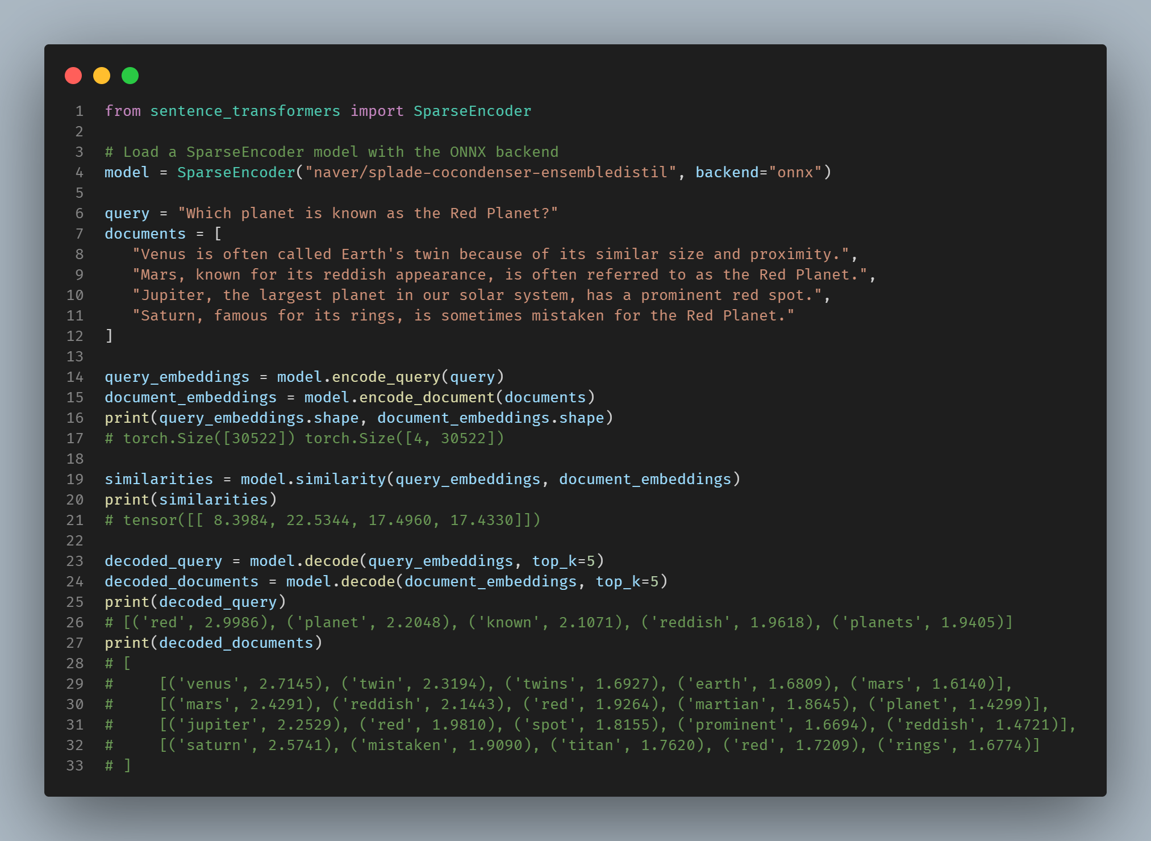Image resolution: width=1151 pixels, height=841 pixels.
Task: Click the green maximize window dot
Action: tap(130, 76)
